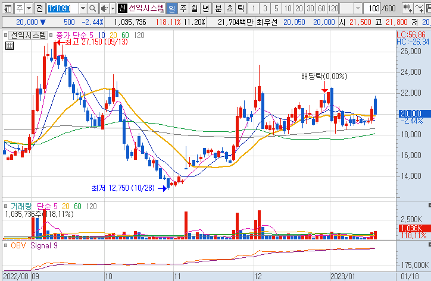Click the price legend orange 20 average
Image resolution: width=431 pixels, height=281 pixels.
[113, 35]
